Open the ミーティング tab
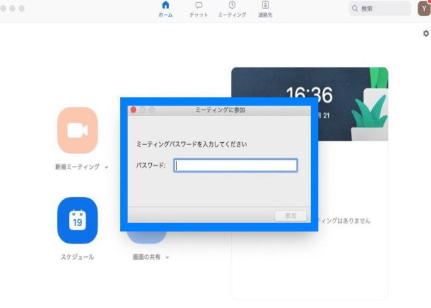Image resolution: width=431 pixels, height=308 pixels. (x=232, y=9)
